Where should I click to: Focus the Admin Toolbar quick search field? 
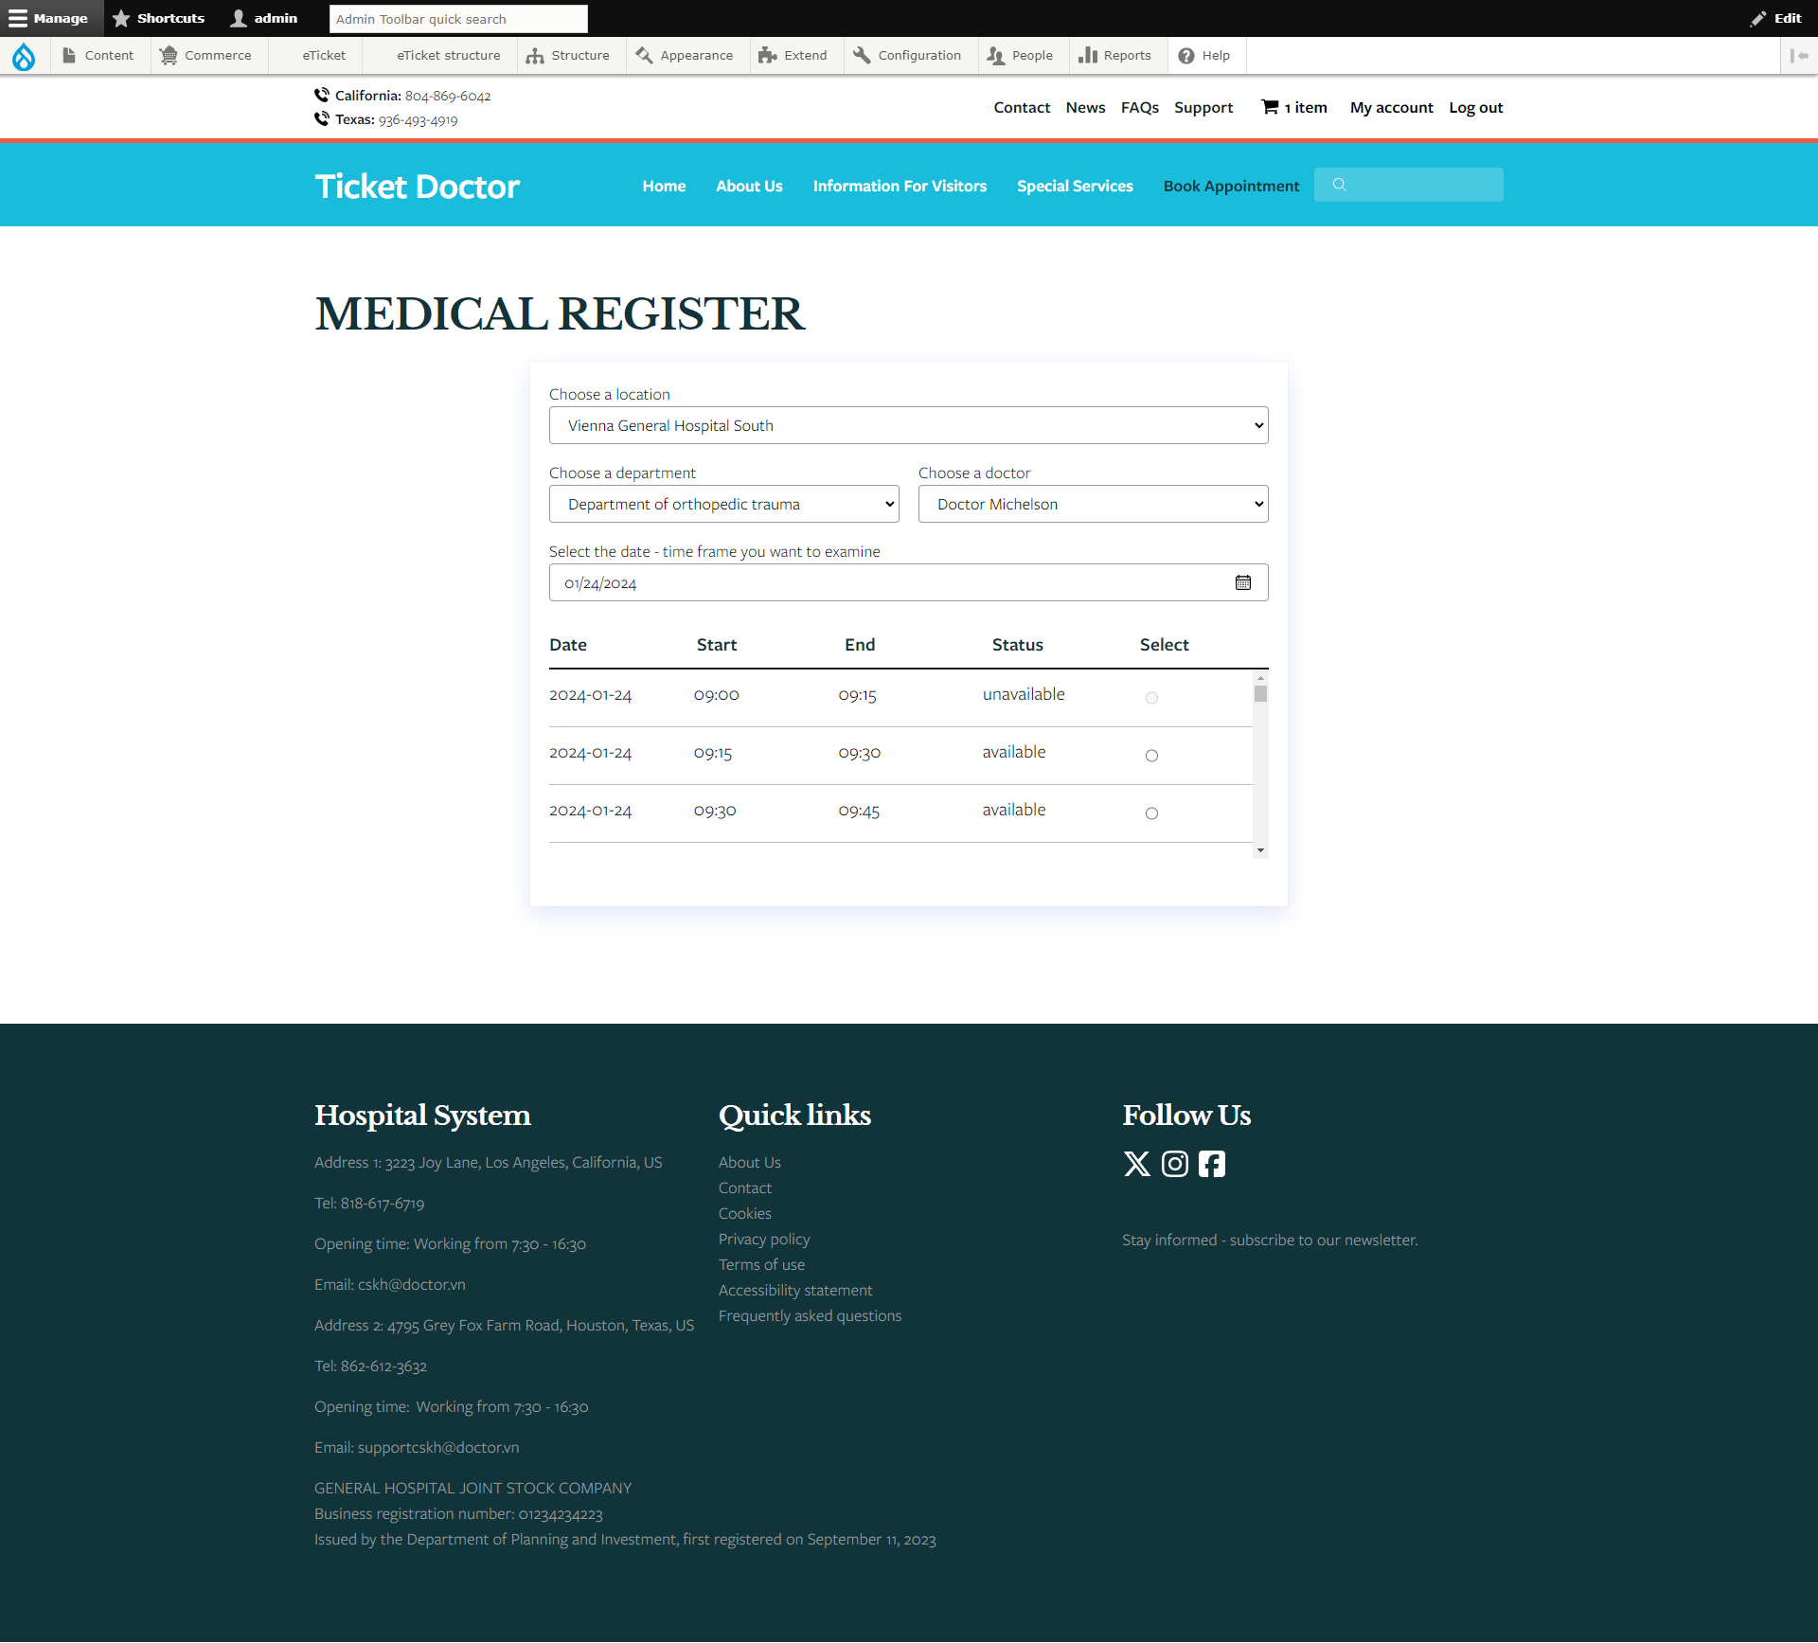(x=458, y=19)
